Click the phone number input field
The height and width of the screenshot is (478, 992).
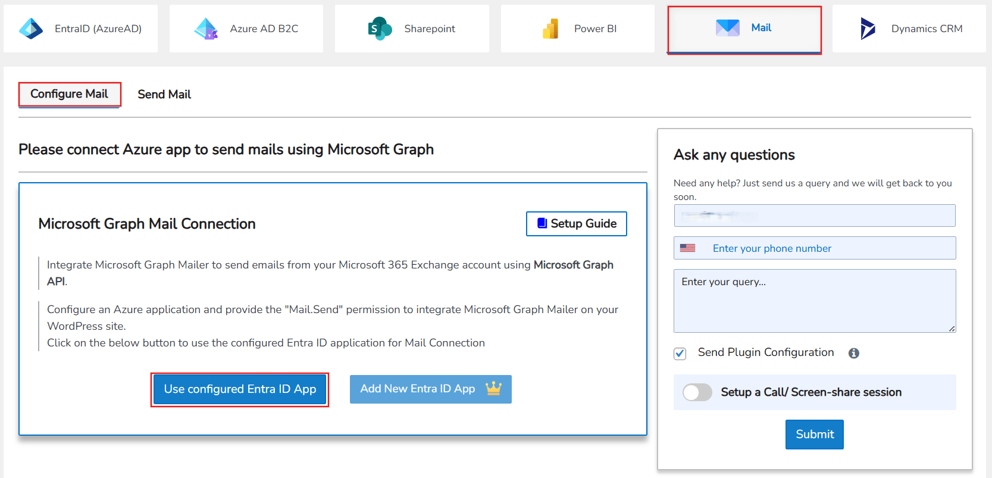pyautogui.click(x=815, y=248)
